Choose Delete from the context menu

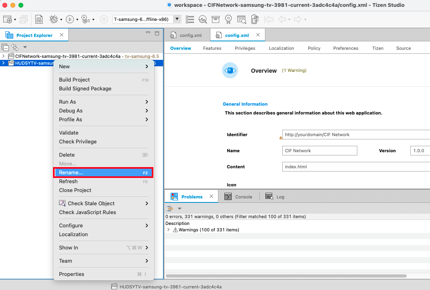click(104, 155)
